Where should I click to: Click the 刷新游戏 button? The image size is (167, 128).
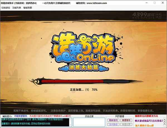113,120
